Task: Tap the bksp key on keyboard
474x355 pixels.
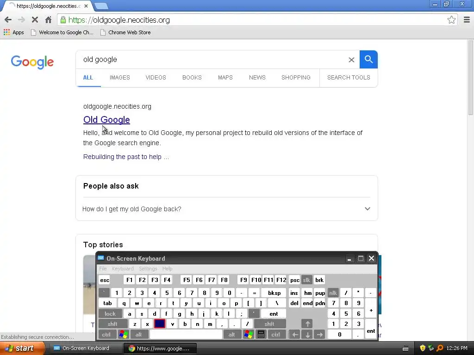Action: (x=274, y=293)
